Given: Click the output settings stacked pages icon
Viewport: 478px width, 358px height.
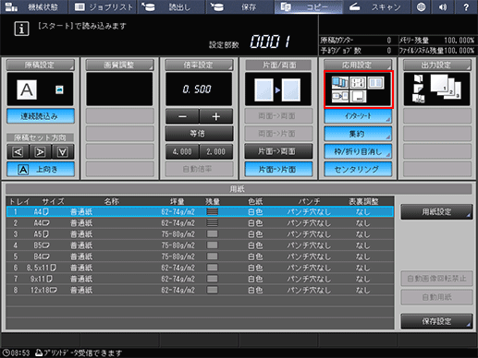Looking at the screenshot, I should pyautogui.click(x=446, y=87).
